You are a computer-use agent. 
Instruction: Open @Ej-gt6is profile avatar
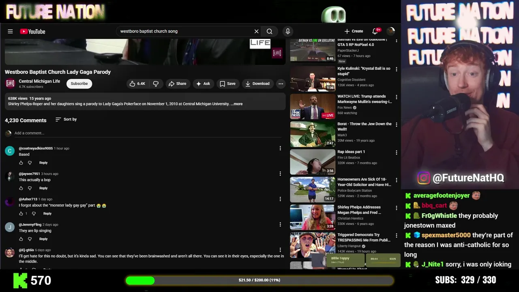[10, 253]
